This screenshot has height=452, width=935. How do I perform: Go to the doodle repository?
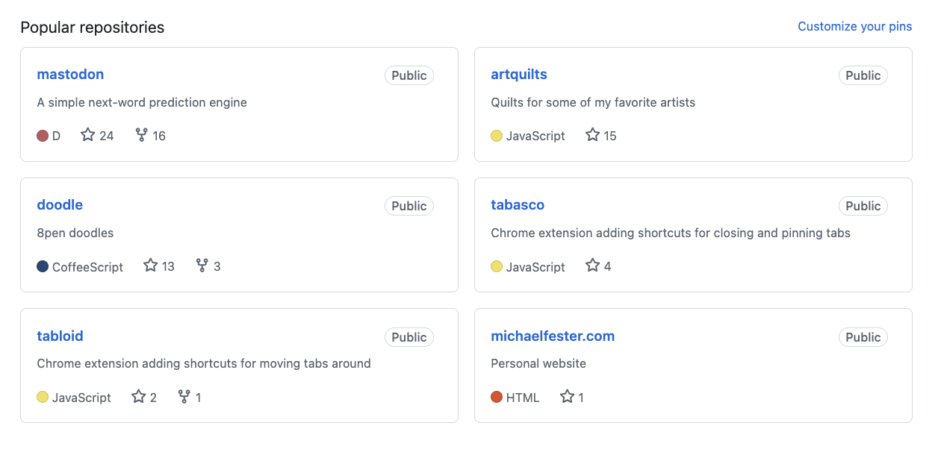coord(60,204)
